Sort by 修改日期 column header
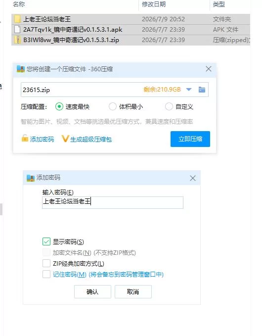This screenshot has height=336, width=262. click(154, 4)
